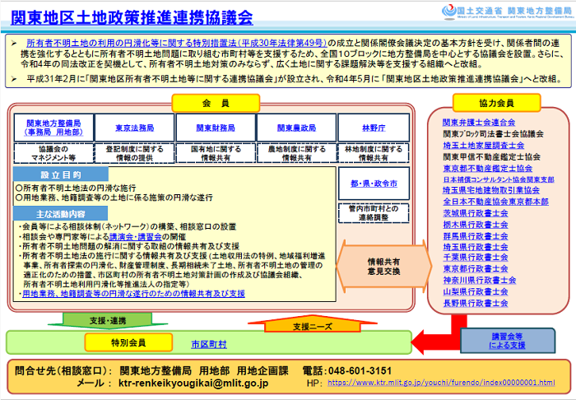Open the 東京法務局 link
This screenshot has height=400, width=576.
[x=134, y=128]
